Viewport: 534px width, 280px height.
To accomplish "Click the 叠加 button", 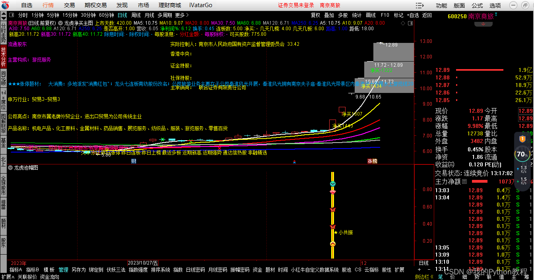I will tap(329, 15).
